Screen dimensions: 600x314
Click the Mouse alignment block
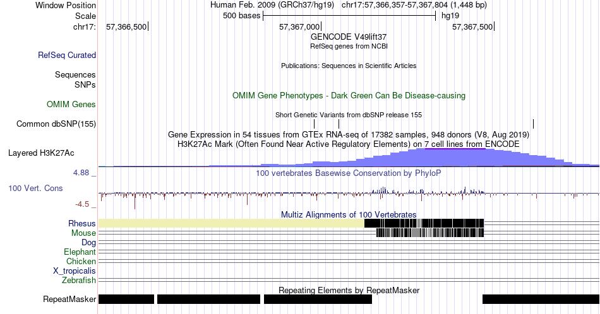430,232
